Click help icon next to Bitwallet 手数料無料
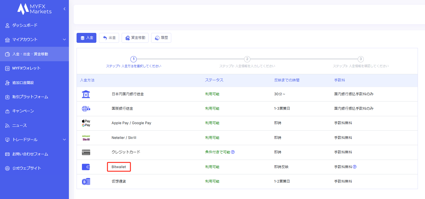 355,167
